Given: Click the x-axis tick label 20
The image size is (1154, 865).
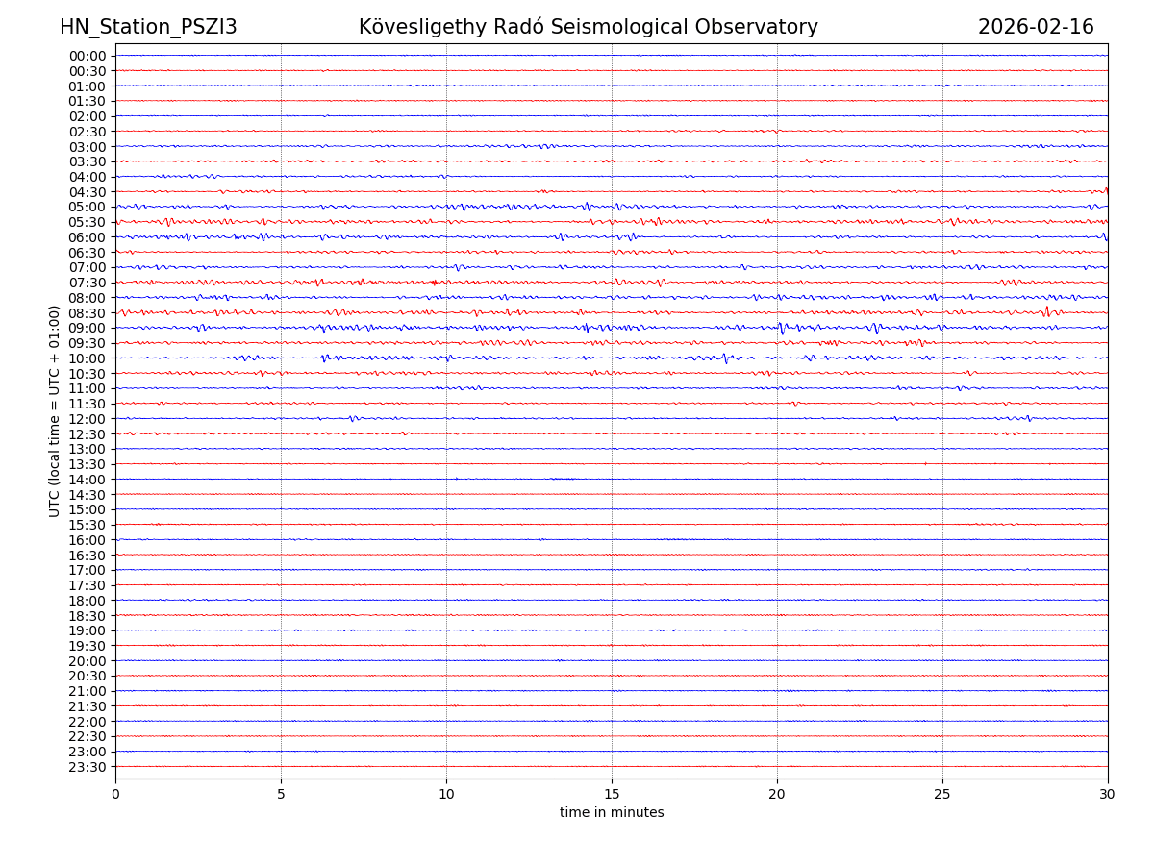Looking at the screenshot, I should (777, 795).
